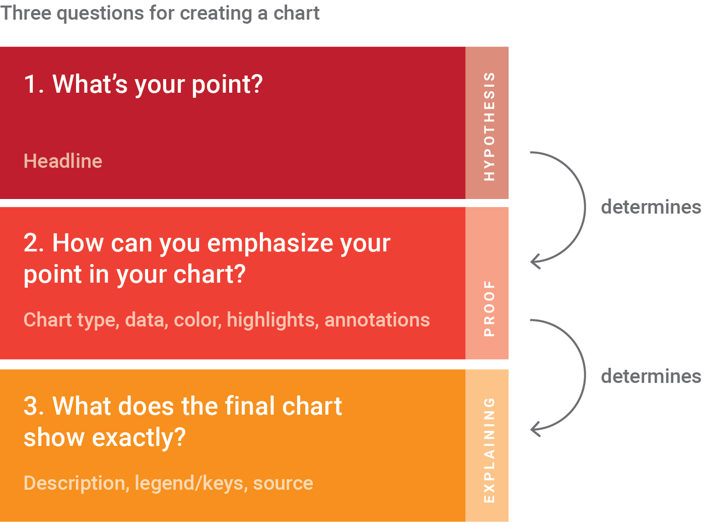Click the "Headline" subtitle text
The width and height of the screenshot is (705, 524).
click(x=63, y=161)
